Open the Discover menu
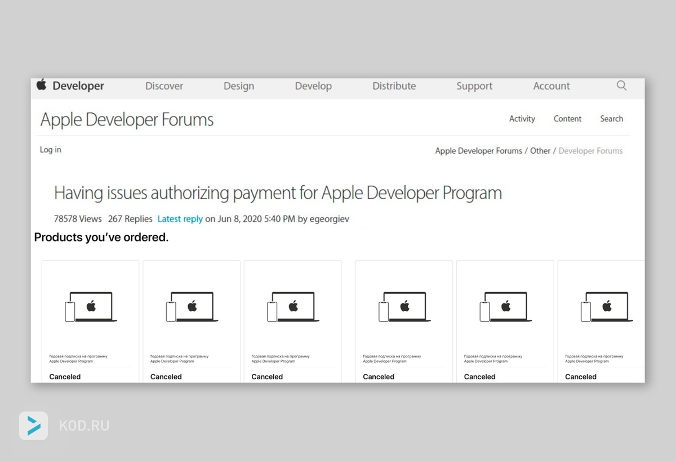The height and width of the screenshot is (461, 676). (164, 86)
